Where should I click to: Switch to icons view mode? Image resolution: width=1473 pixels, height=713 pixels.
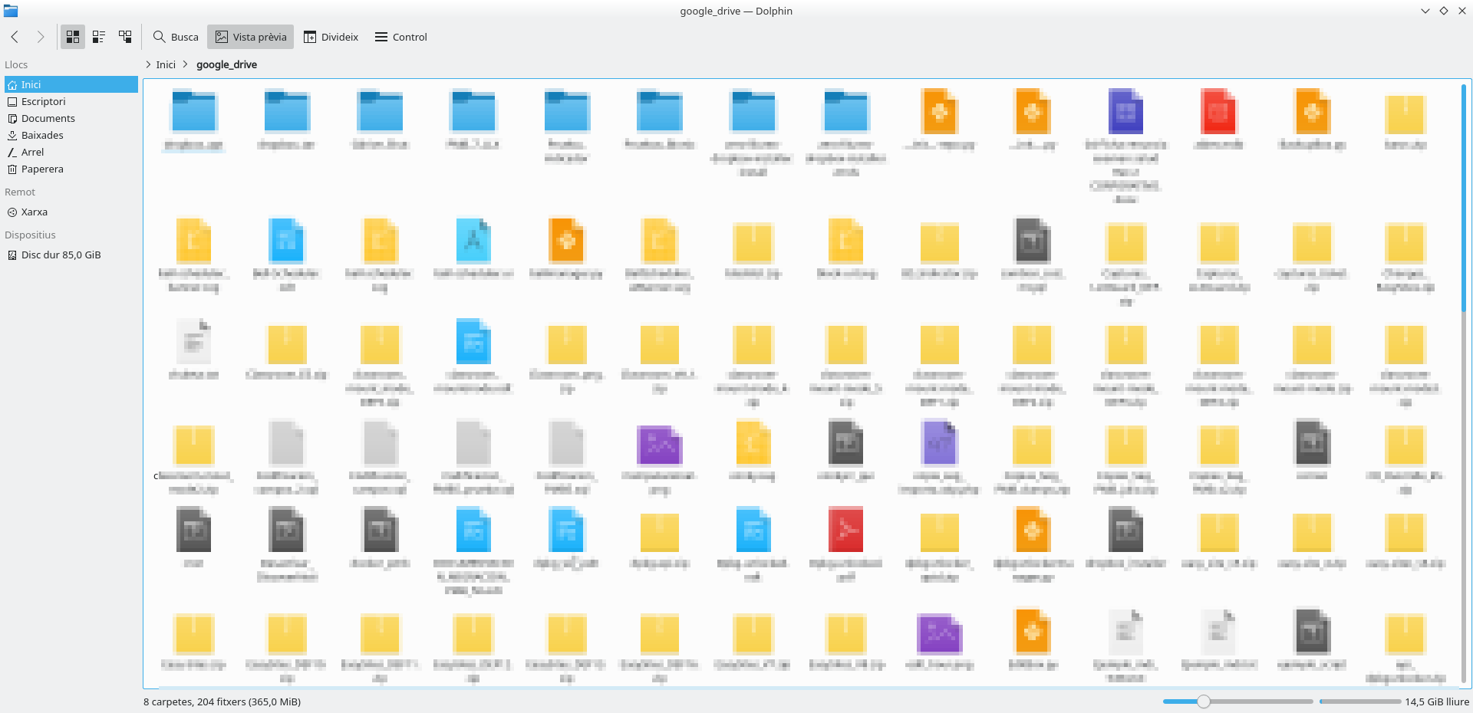coord(73,37)
